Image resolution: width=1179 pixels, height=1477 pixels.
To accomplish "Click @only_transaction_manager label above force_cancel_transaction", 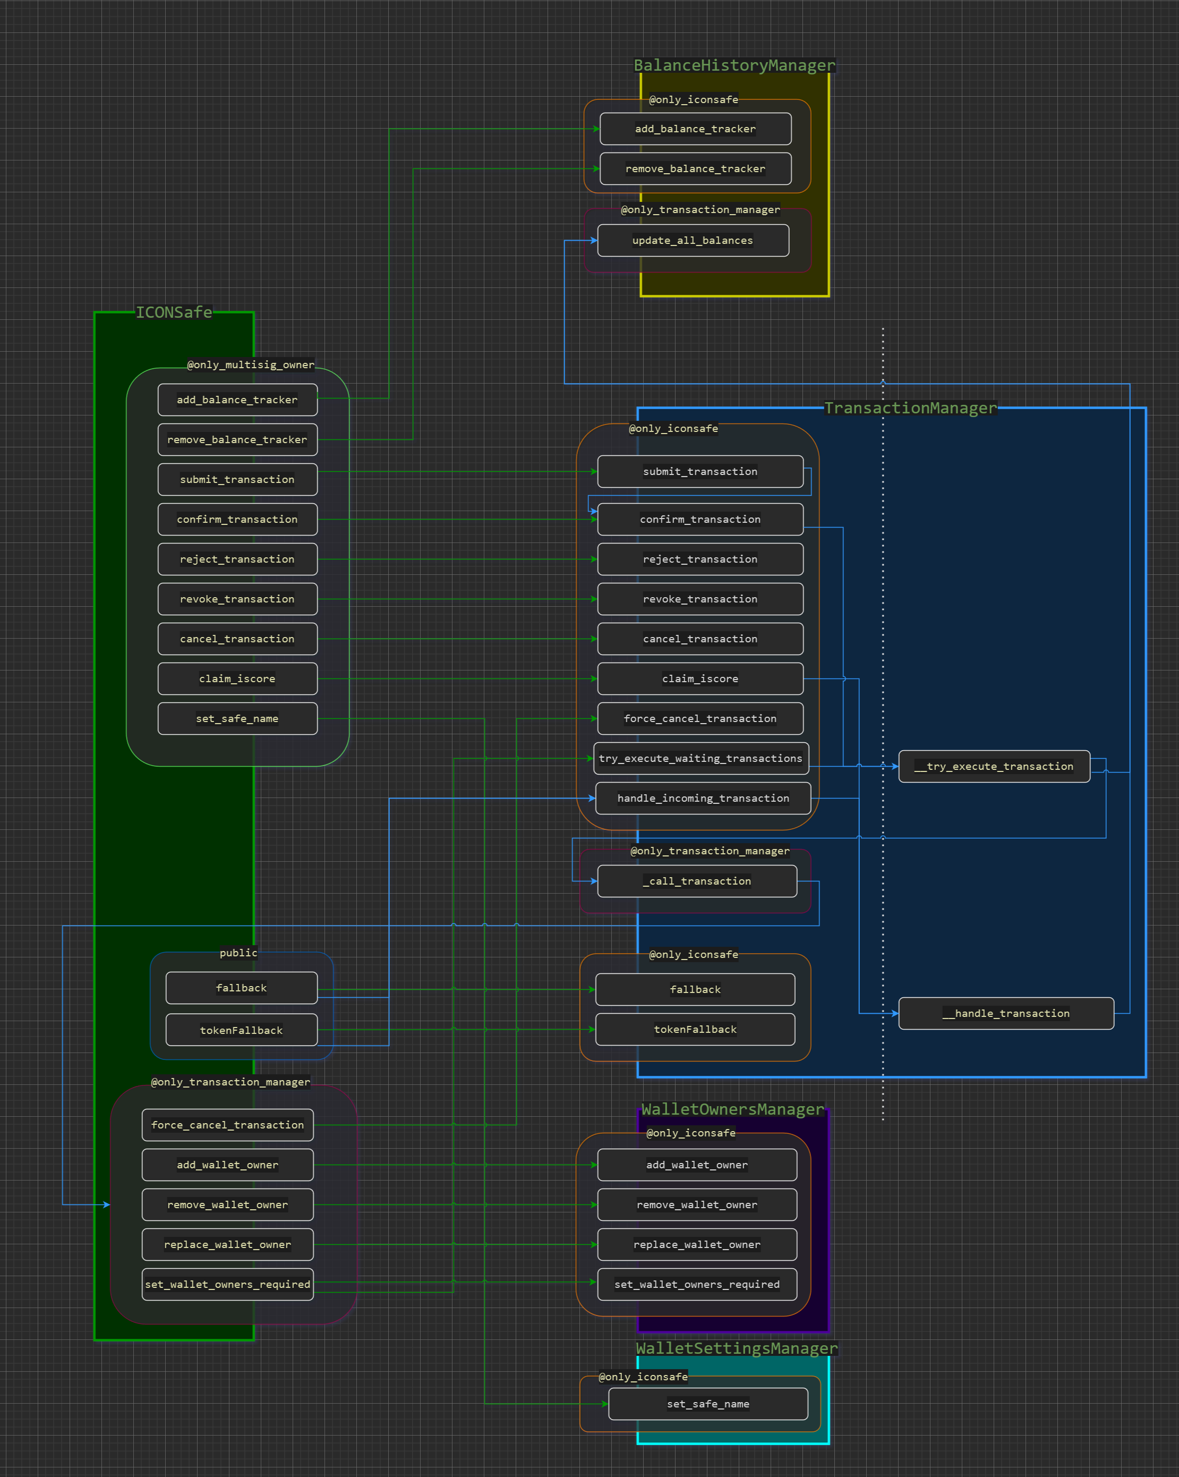I will click(230, 1082).
